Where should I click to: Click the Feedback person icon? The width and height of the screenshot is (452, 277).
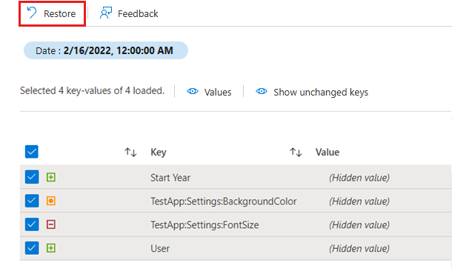pos(105,13)
